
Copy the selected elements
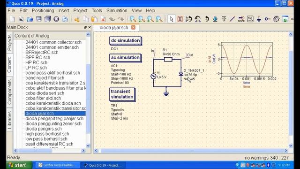pos(86,19)
